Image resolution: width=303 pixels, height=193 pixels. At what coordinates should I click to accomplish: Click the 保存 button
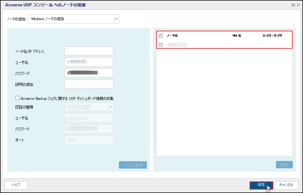click(x=261, y=185)
